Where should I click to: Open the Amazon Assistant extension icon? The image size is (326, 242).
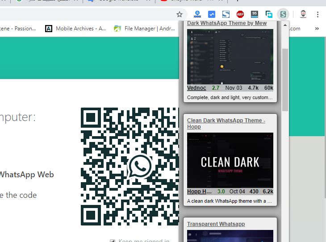pyautogui.click(x=197, y=14)
